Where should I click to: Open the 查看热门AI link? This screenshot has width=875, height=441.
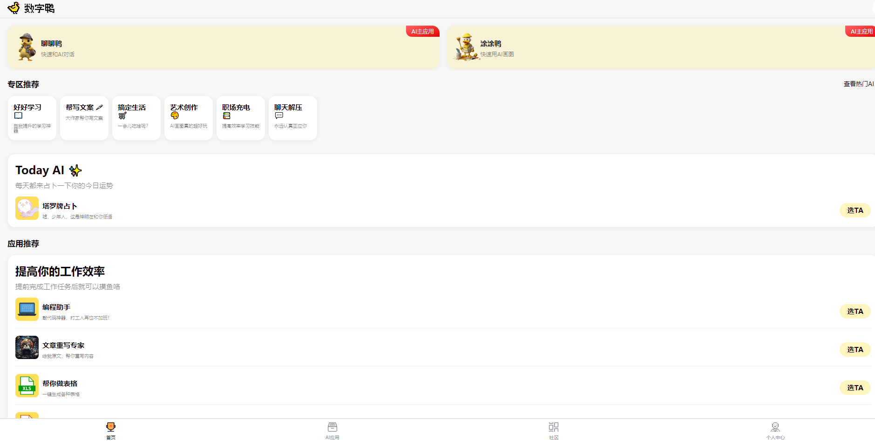coord(858,84)
